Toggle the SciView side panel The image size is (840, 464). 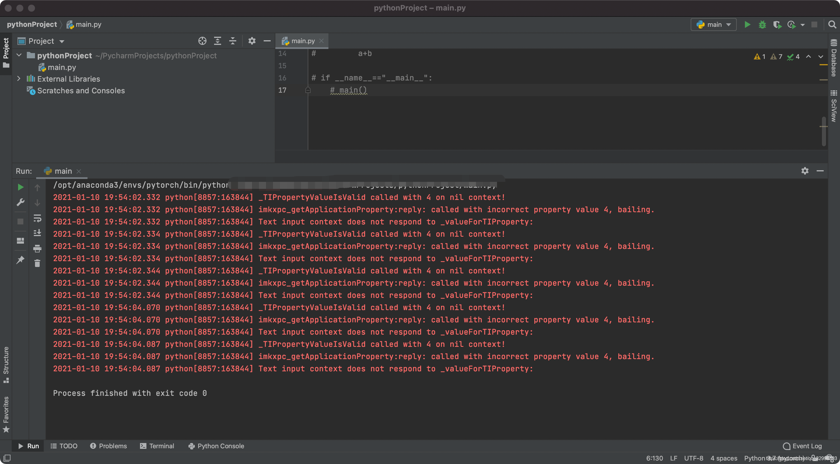coord(834,106)
